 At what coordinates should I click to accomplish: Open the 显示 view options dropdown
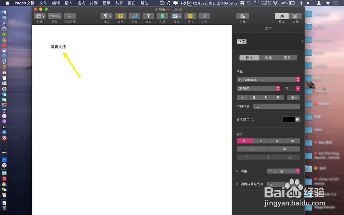[x=40, y=16]
